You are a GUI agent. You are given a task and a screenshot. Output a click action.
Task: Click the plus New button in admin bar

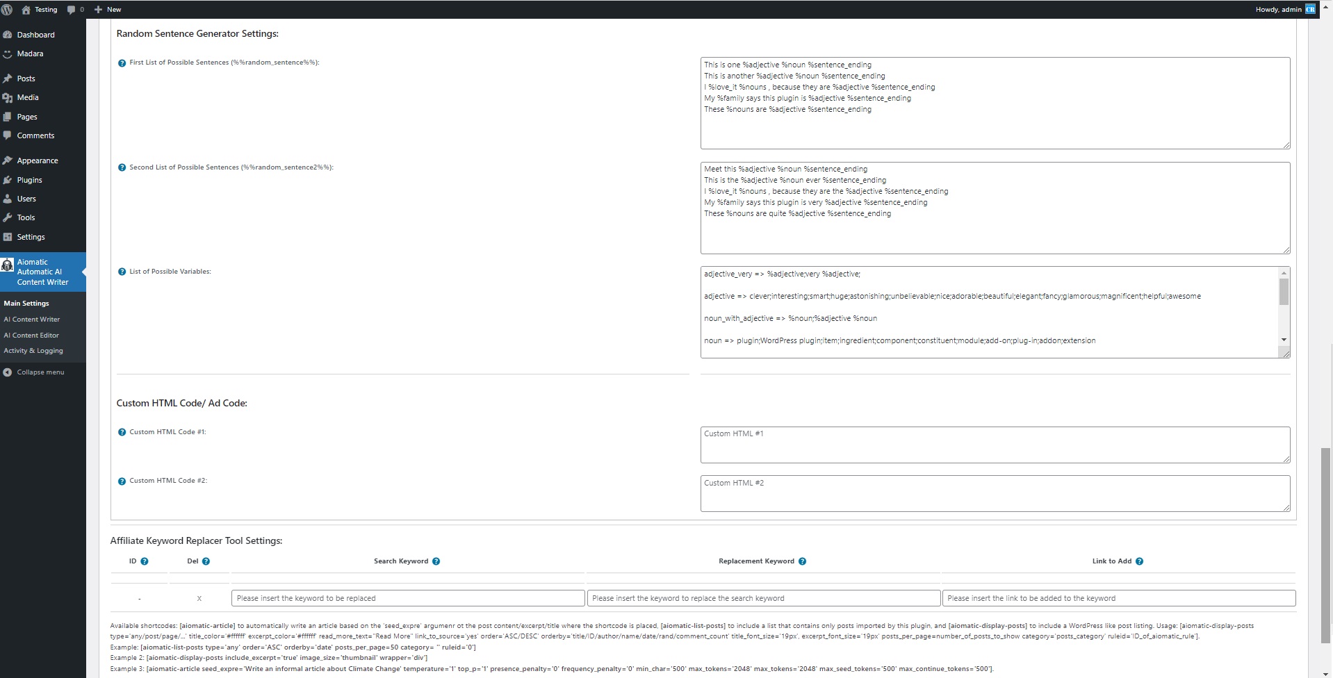tap(108, 10)
